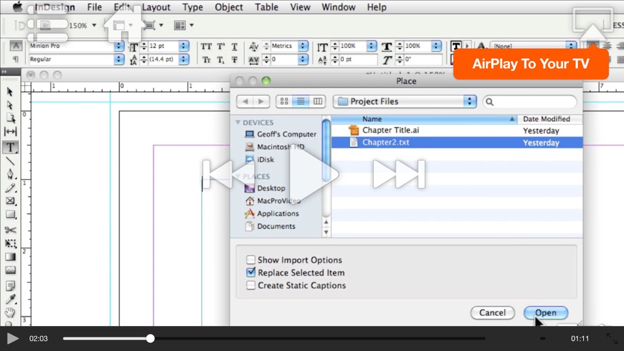Image resolution: width=624 pixels, height=351 pixels.
Task: Click the Small Caps formatting icon
Action: (x=206, y=60)
